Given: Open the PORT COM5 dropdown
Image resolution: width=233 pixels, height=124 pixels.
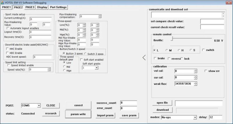Looking at the screenshot, I should pyautogui.click(x=39, y=106).
